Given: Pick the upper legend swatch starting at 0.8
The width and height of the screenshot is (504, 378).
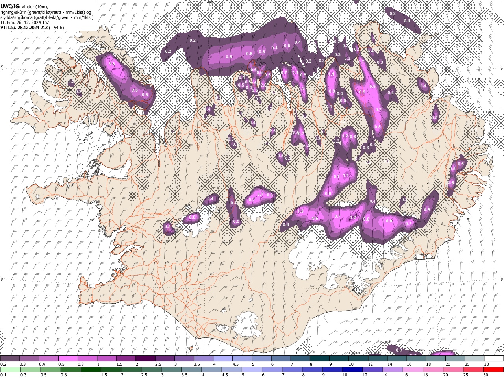Looking at the screenshot, I should pyautogui.click(x=87, y=358).
